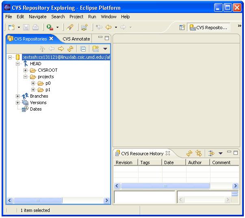
Task: Click Link with Editor in Resource History
Action: (199, 153)
